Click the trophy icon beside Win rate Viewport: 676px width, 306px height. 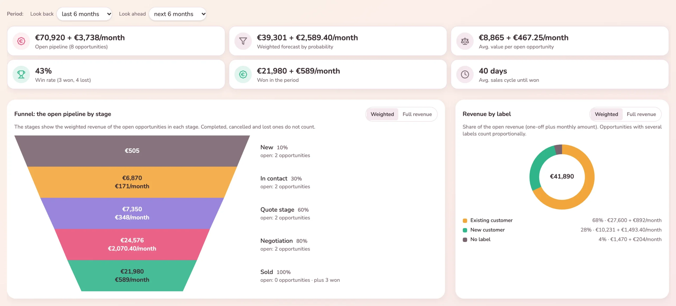coord(21,74)
